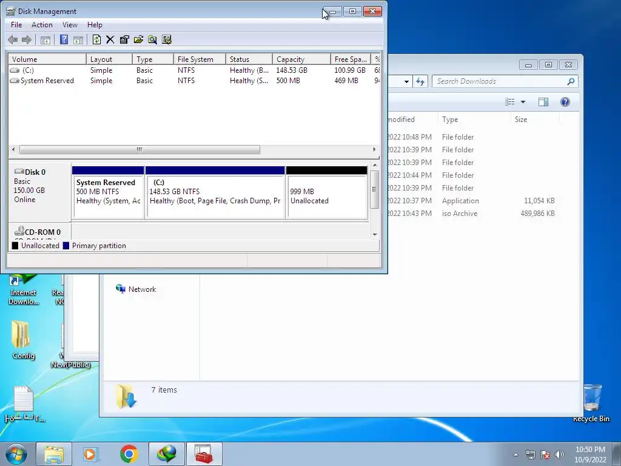
Task: Open Windows Media Player from the taskbar
Action: (x=91, y=454)
